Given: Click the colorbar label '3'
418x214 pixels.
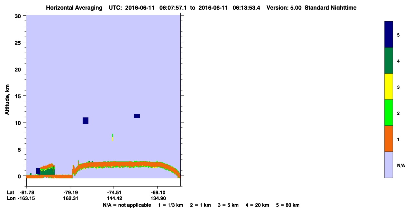Looking at the screenshot, I should point(398,87).
